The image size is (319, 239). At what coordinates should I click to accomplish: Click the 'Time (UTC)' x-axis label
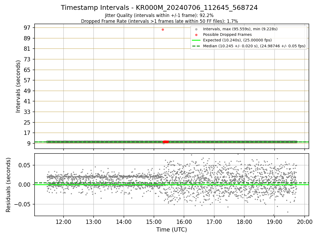171,230
